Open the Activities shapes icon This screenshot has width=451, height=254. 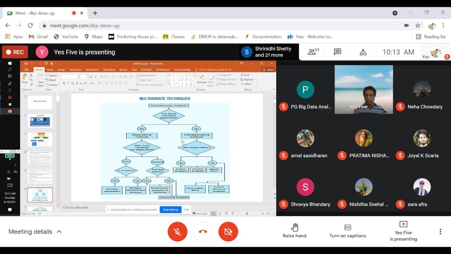pyautogui.click(x=363, y=52)
